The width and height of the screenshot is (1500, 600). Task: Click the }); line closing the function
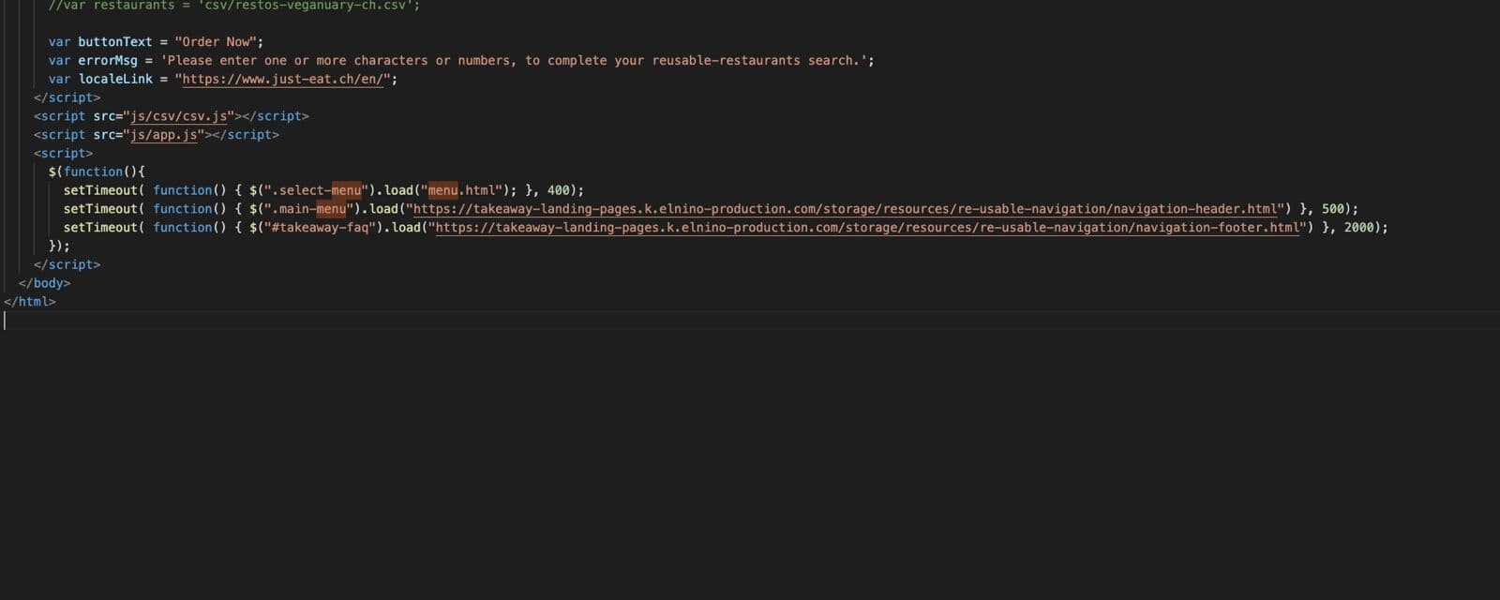coord(59,247)
